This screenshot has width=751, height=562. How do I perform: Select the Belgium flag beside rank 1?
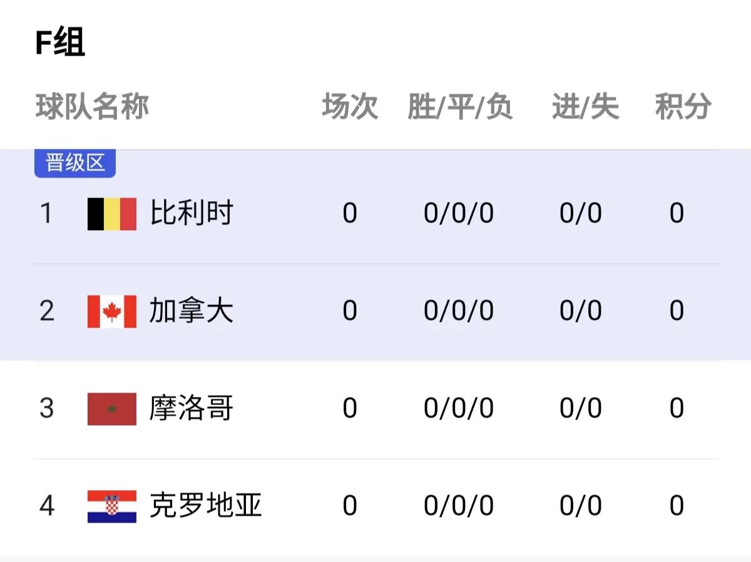111,213
